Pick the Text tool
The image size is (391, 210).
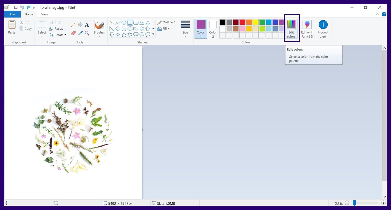click(x=87, y=25)
